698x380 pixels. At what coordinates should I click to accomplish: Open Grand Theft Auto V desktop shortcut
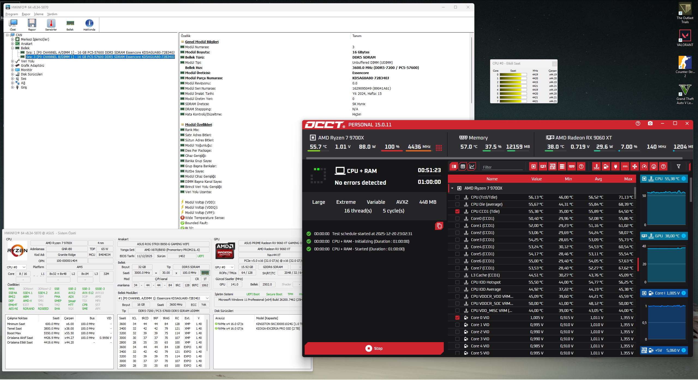(x=685, y=94)
